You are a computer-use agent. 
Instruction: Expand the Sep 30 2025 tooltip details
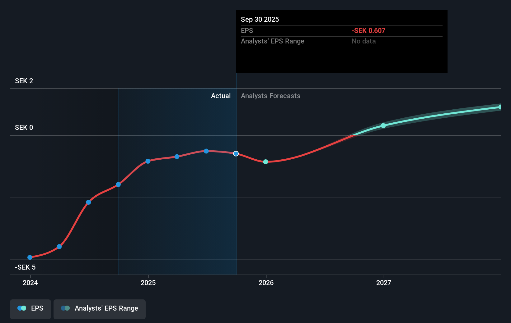[341, 41]
